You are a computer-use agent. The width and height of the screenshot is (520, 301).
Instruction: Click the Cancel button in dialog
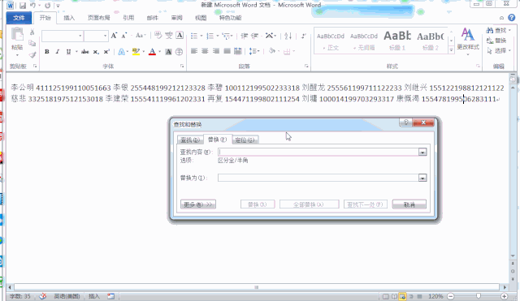pos(409,204)
